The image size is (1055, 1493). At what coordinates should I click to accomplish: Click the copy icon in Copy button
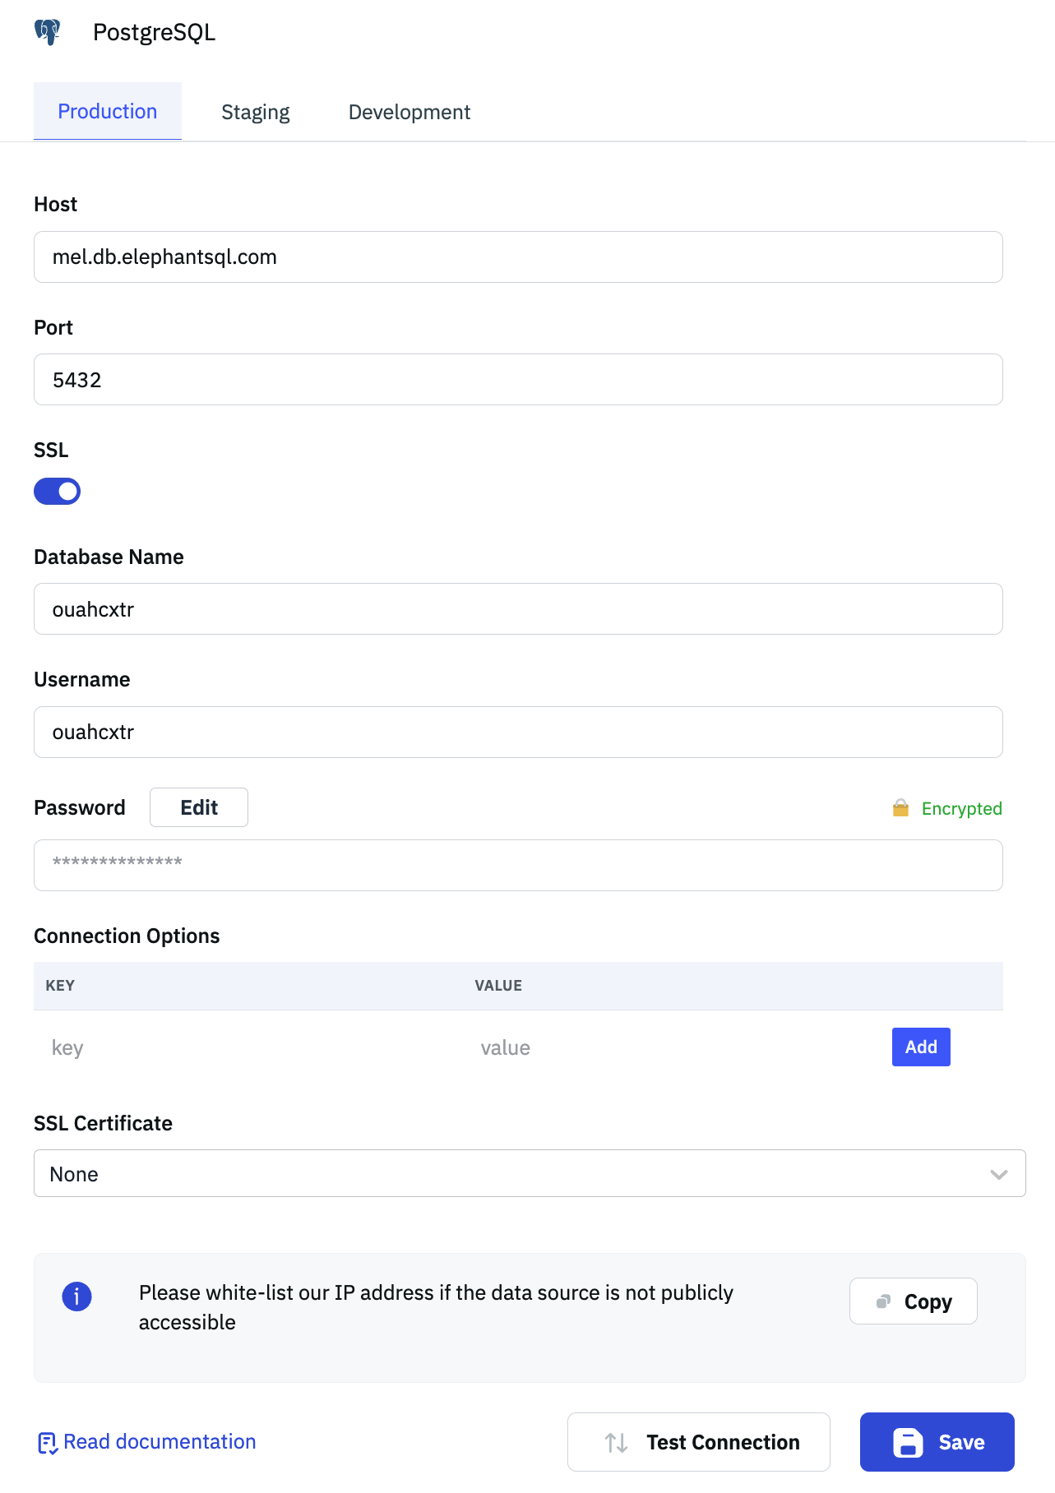[x=883, y=1301]
